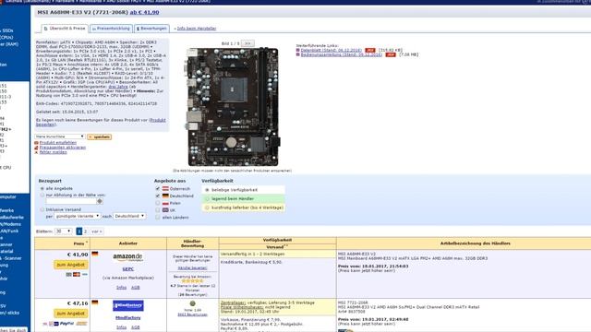Enlarge the MSI motherboard product photo
This screenshot has width=591, height=332.
coord(234,107)
